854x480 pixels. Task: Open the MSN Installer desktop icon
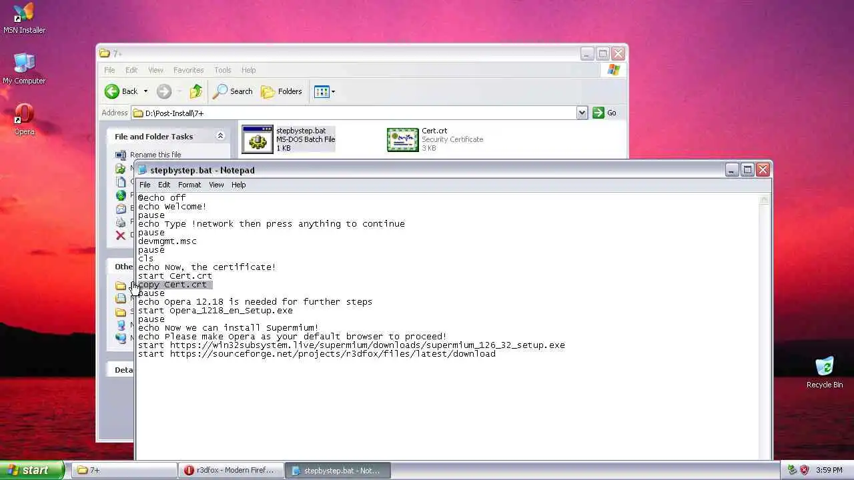(x=24, y=18)
